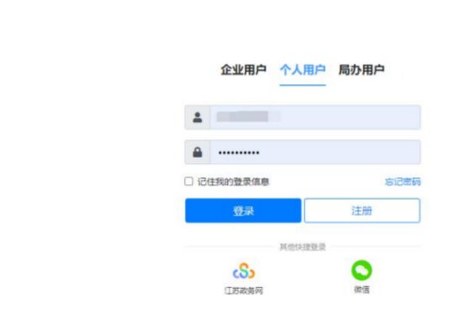Open the 局办用户 tab
This screenshot has height=336, width=457.
coord(361,70)
